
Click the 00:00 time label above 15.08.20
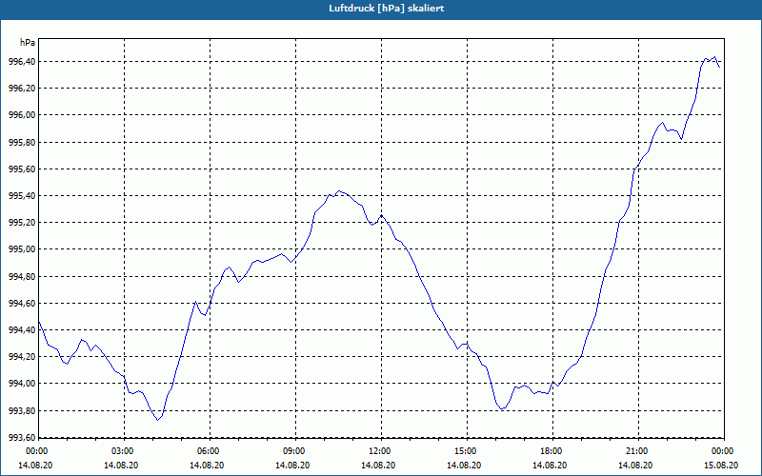pyautogui.click(x=724, y=450)
